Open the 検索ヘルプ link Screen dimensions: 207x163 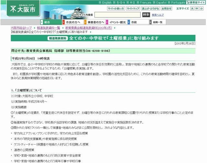pos(158,15)
